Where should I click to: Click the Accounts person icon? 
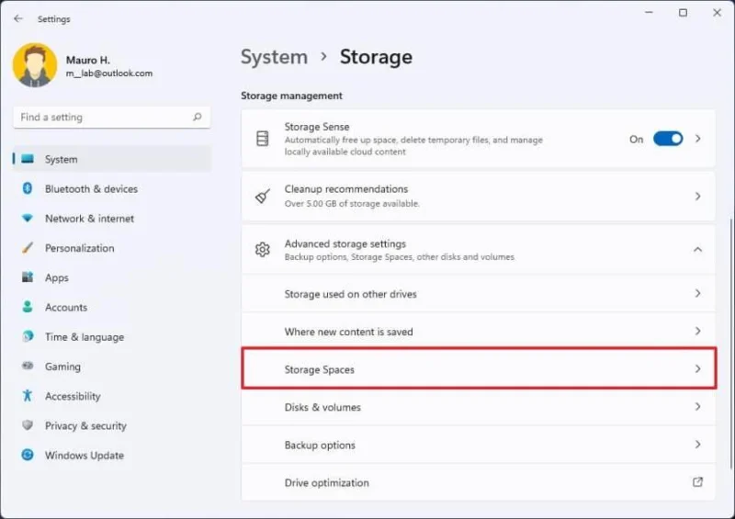click(28, 307)
